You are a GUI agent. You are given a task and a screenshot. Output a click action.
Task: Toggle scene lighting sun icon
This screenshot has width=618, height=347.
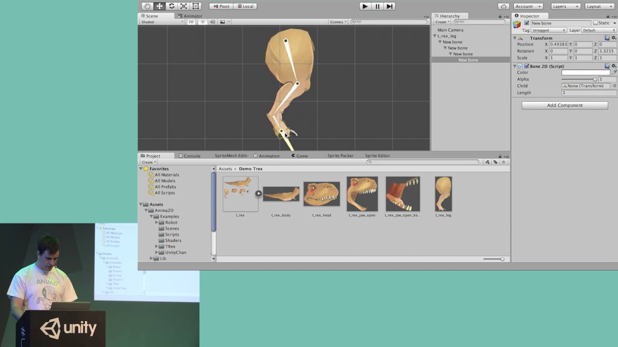click(x=203, y=22)
